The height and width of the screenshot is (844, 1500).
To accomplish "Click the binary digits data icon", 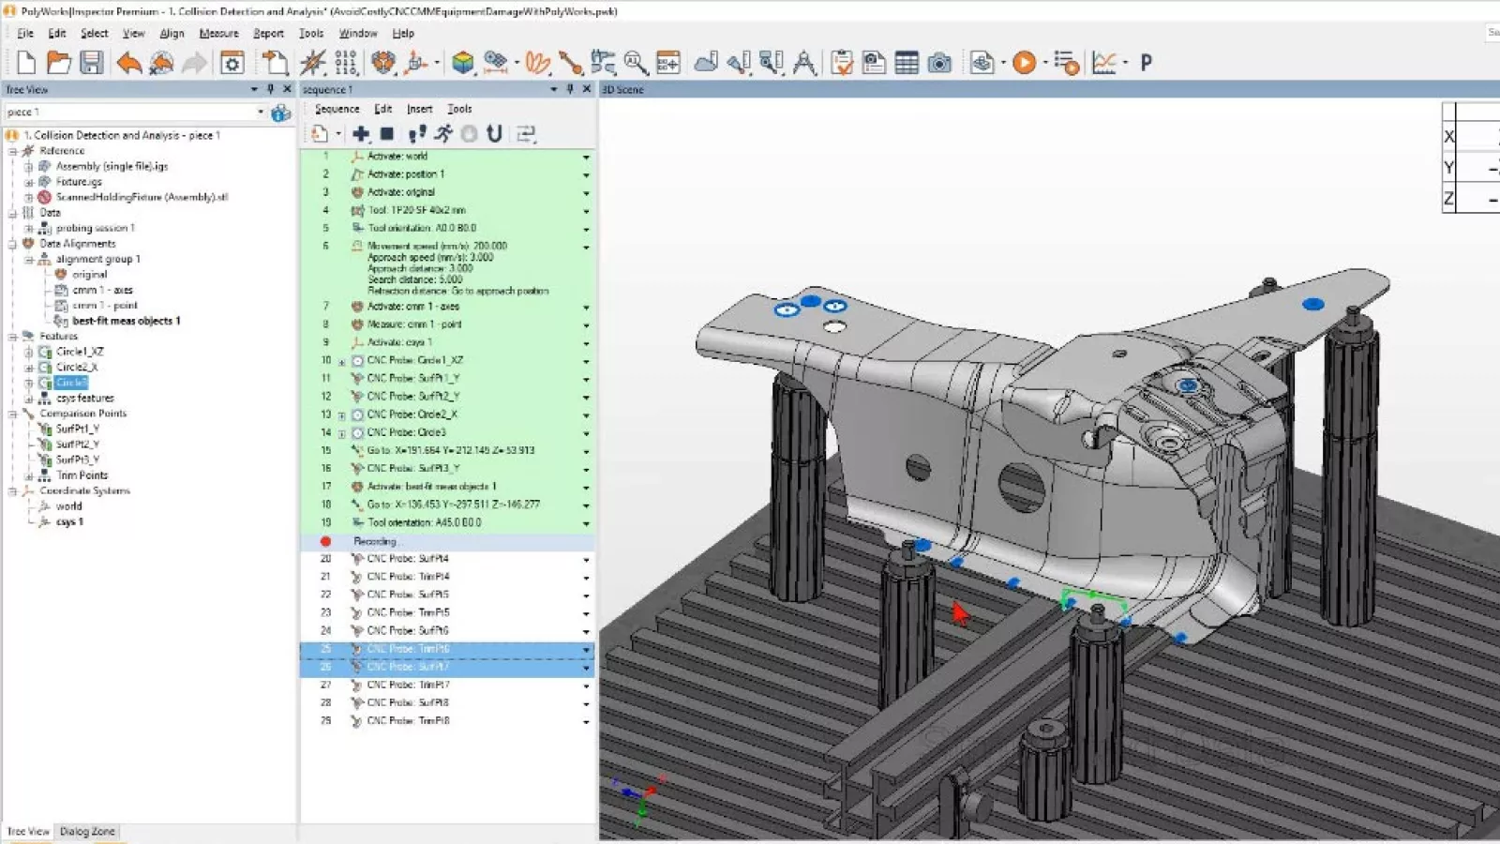I will [x=346, y=63].
